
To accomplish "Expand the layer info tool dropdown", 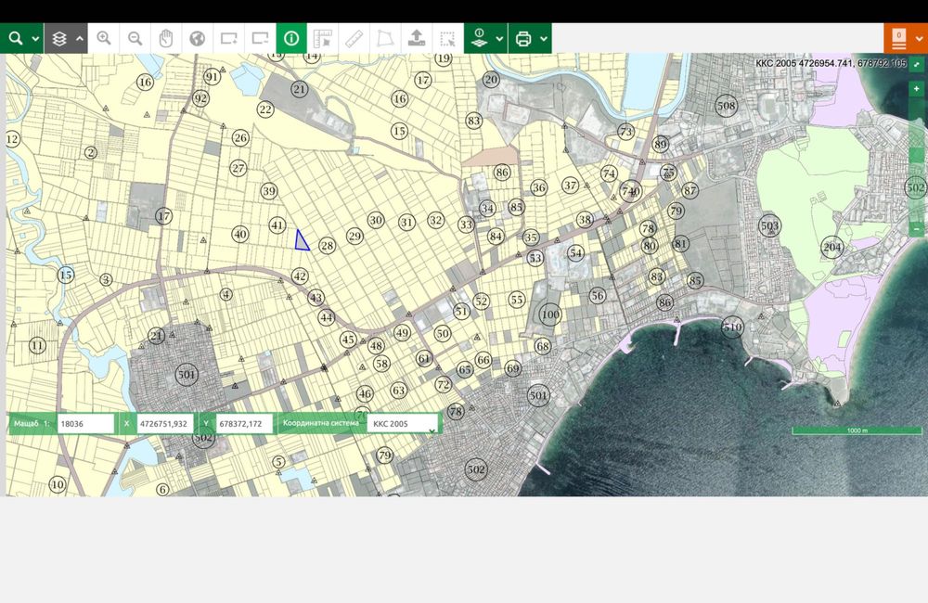I will coord(500,39).
